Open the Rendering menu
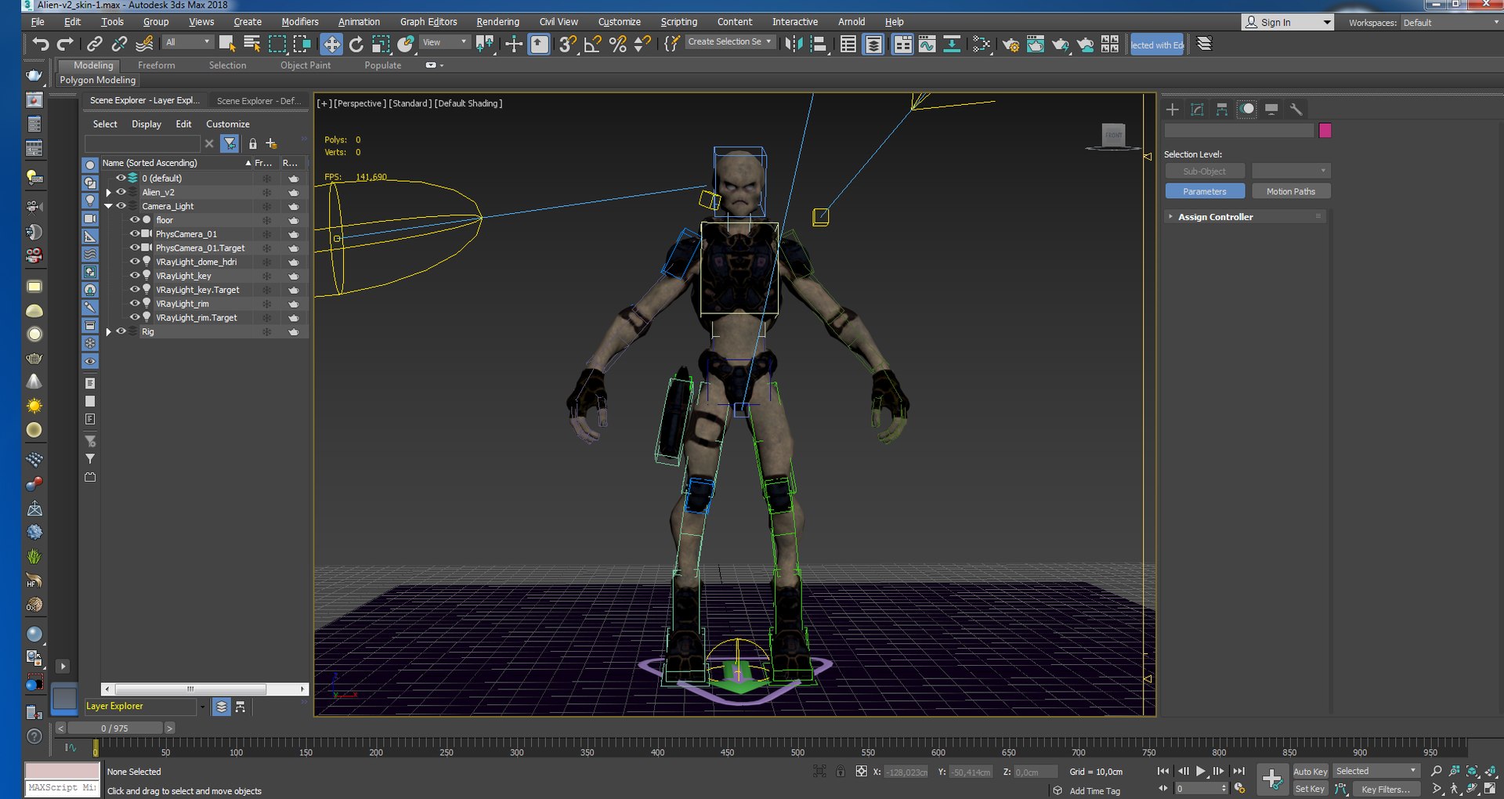The width and height of the screenshot is (1504, 799). [x=497, y=22]
